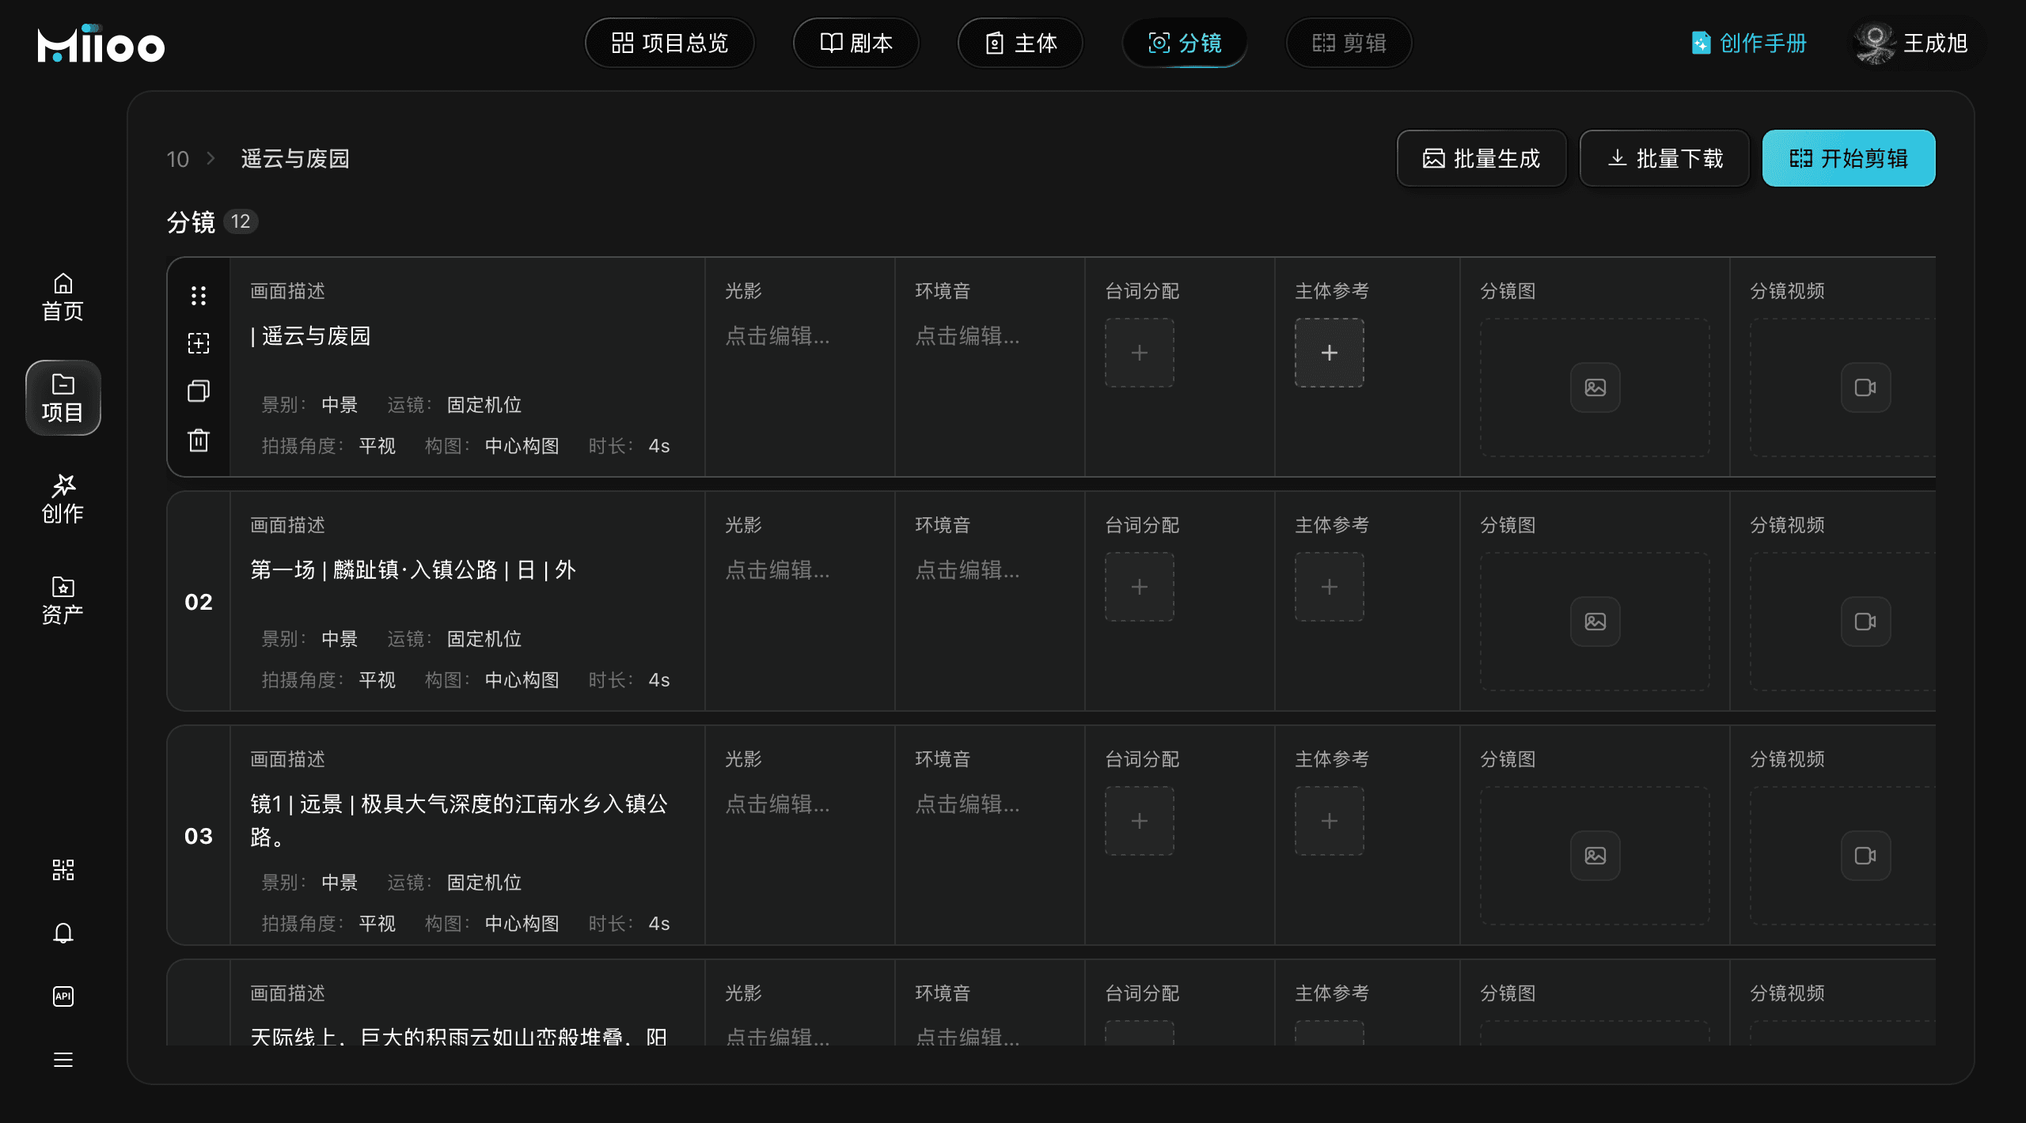Switch to the 主体 subject tab
Image resolution: width=2026 pixels, height=1123 pixels.
1021,43
